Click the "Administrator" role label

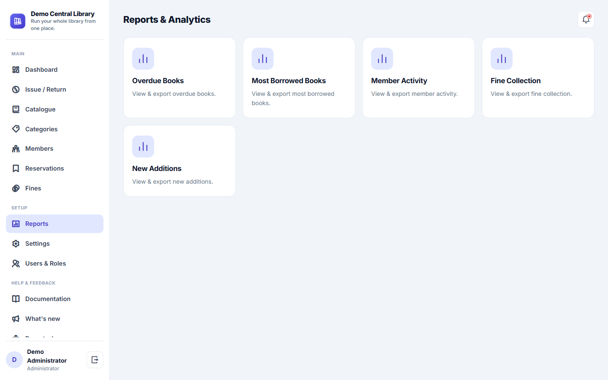click(x=43, y=369)
